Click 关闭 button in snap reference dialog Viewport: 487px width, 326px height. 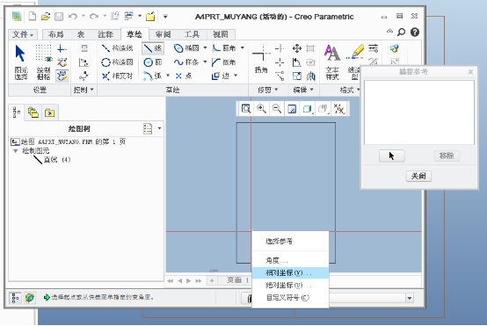[418, 176]
